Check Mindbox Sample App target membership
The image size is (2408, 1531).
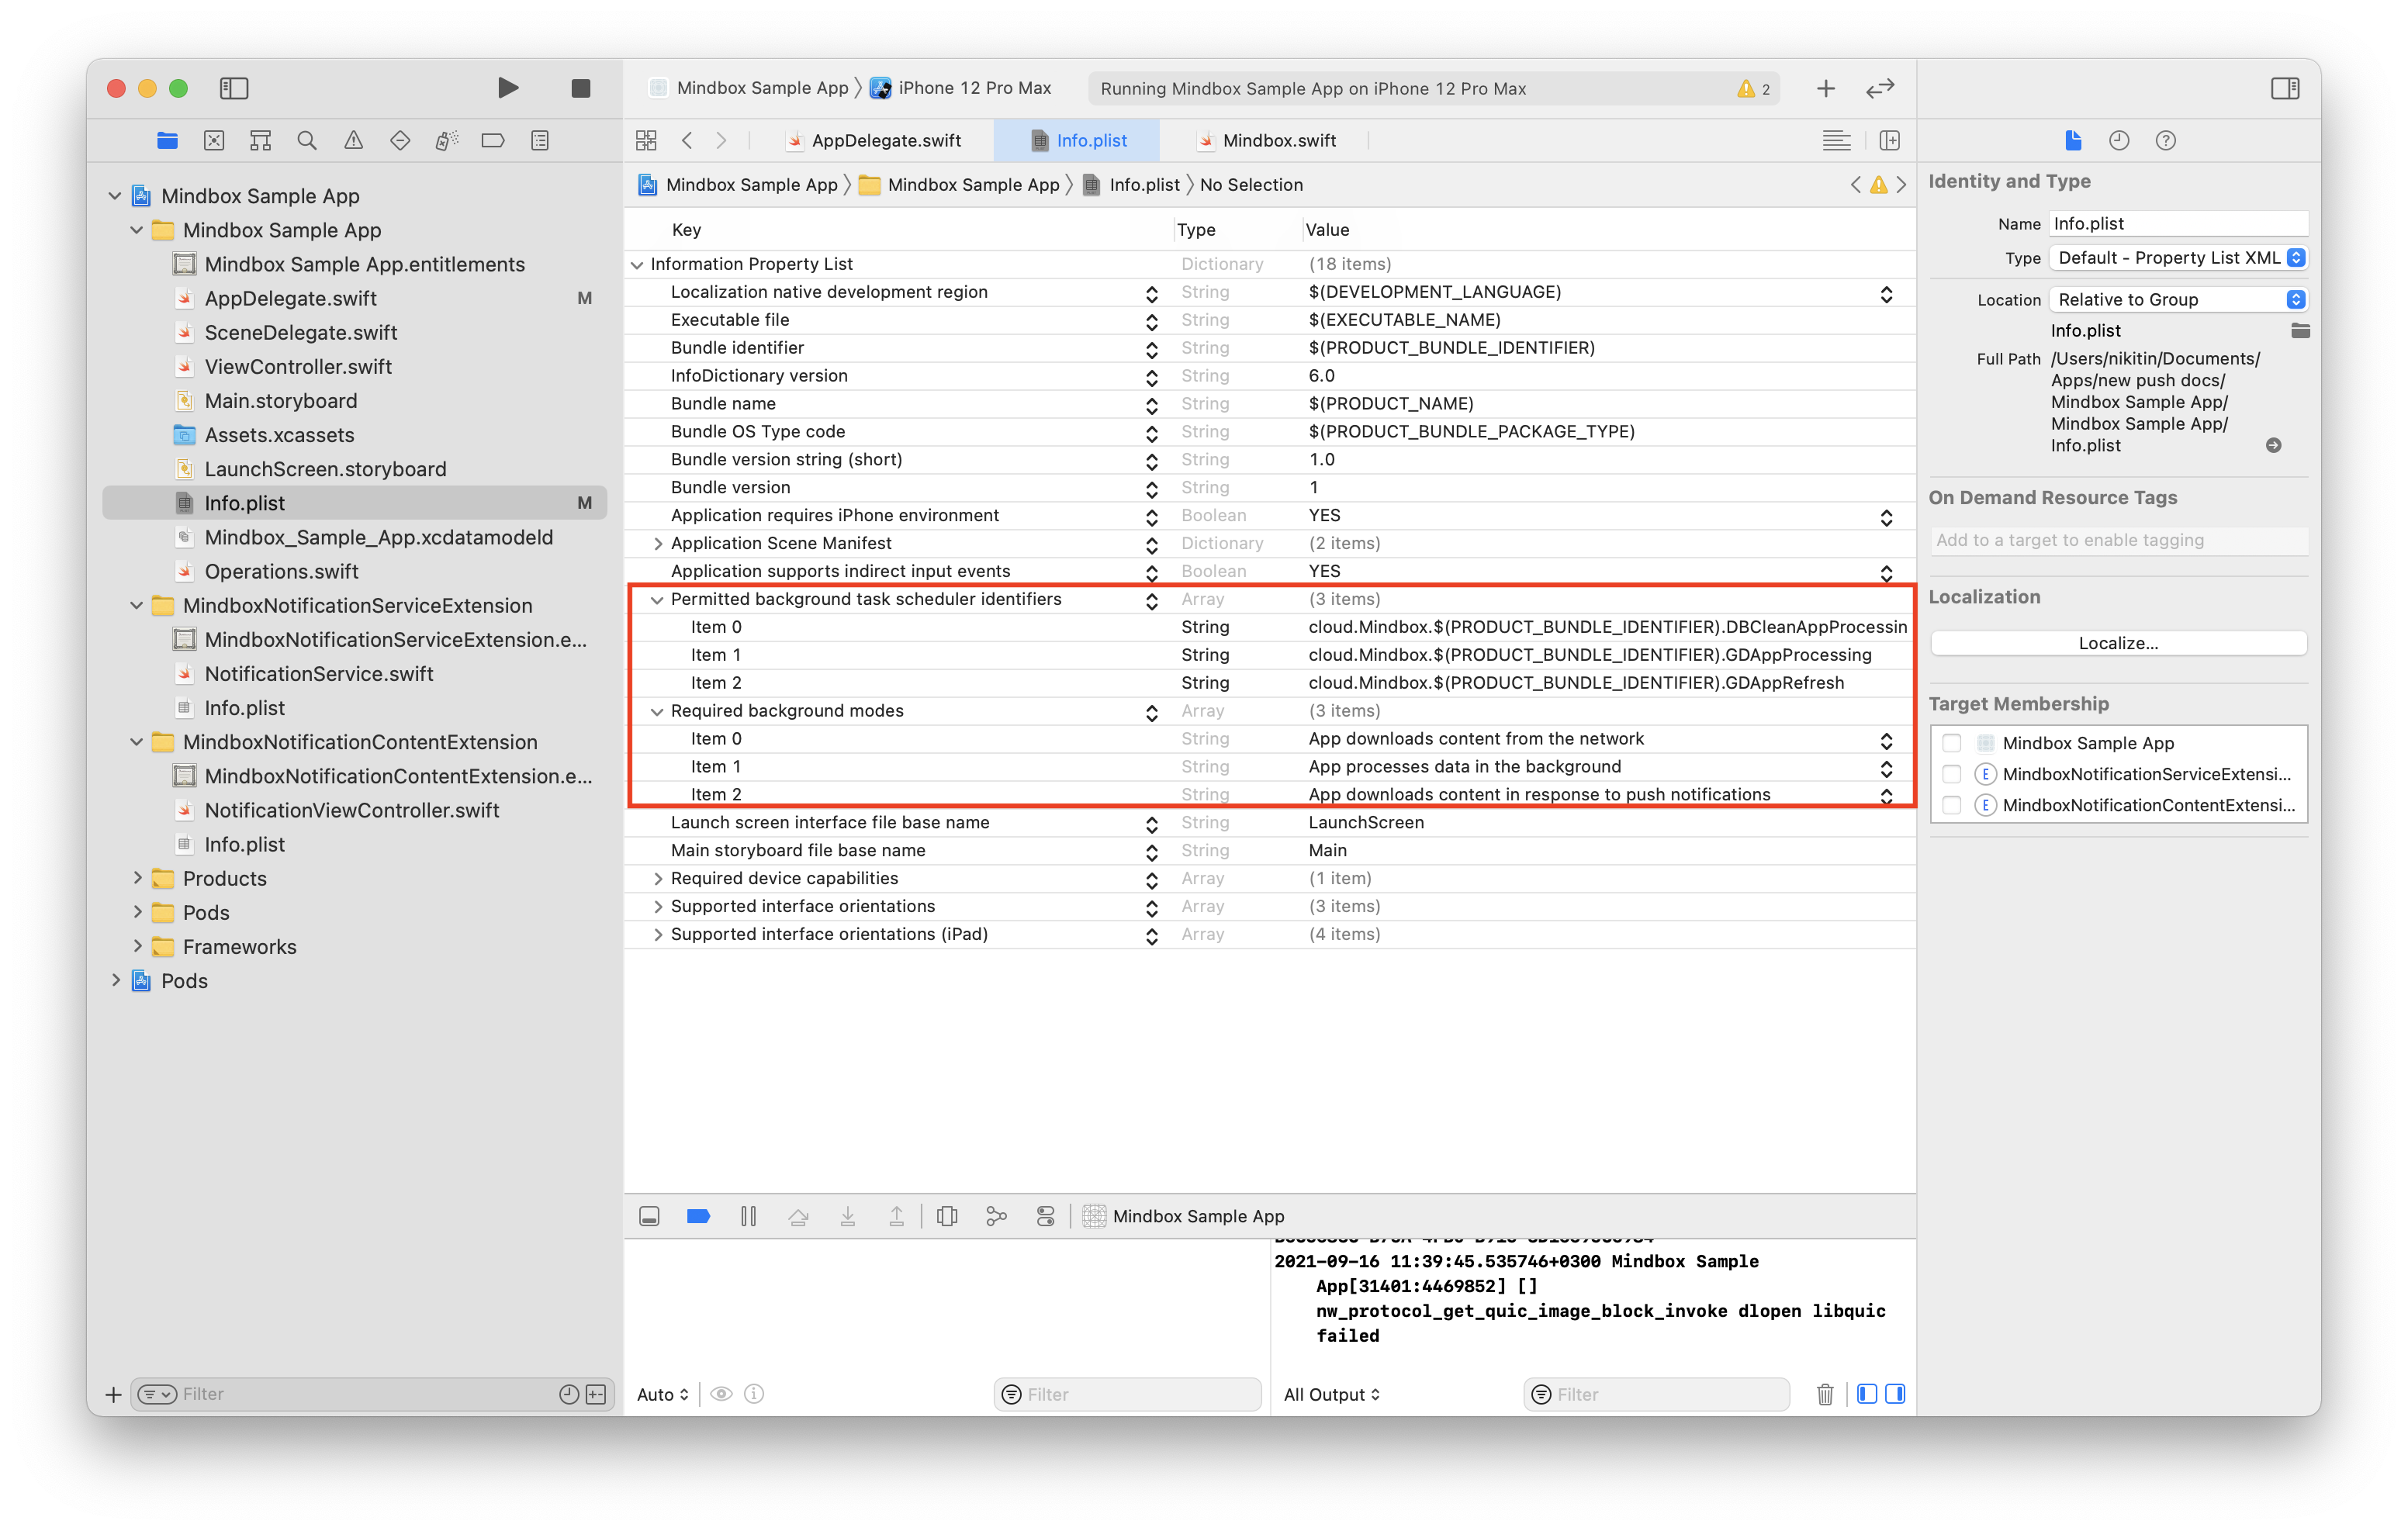tap(1951, 743)
